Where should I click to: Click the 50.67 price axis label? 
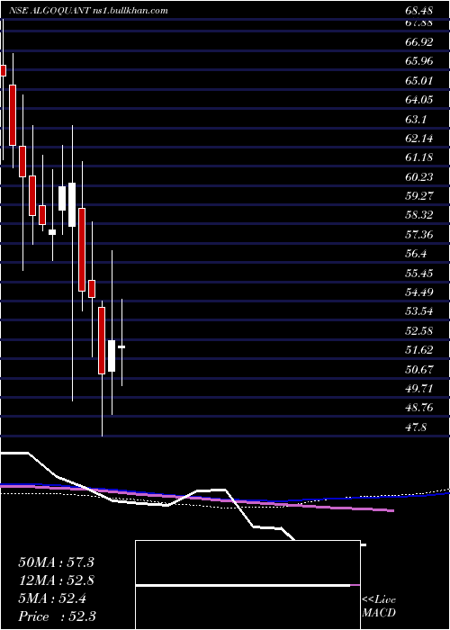coord(419,369)
